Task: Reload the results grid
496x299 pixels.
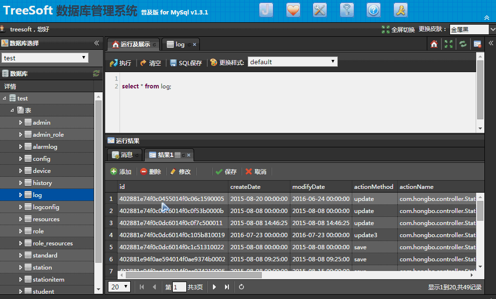Action: point(241,287)
